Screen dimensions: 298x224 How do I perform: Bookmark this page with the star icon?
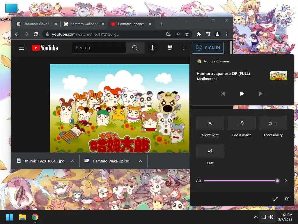point(187,34)
